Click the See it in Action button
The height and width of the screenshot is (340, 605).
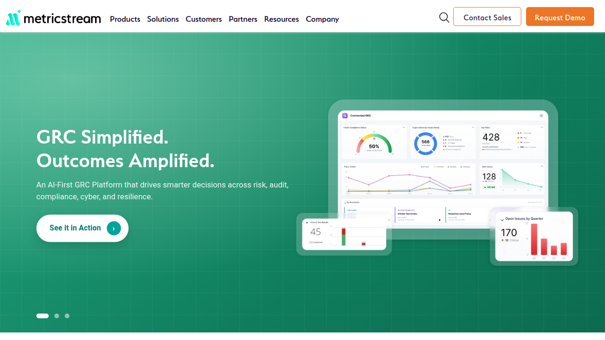click(x=82, y=229)
